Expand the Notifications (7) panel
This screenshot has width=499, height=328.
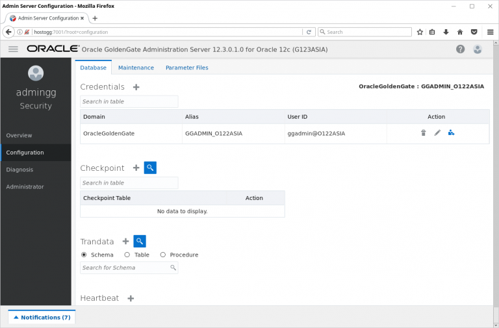pyautogui.click(x=42, y=318)
